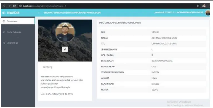Click the Kartu Keluarga sidebar icon
The height and width of the screenshot is (108, 213).
(4, 32)
